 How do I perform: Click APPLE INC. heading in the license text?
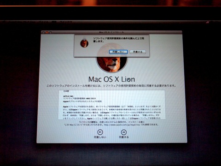[68, 96]
